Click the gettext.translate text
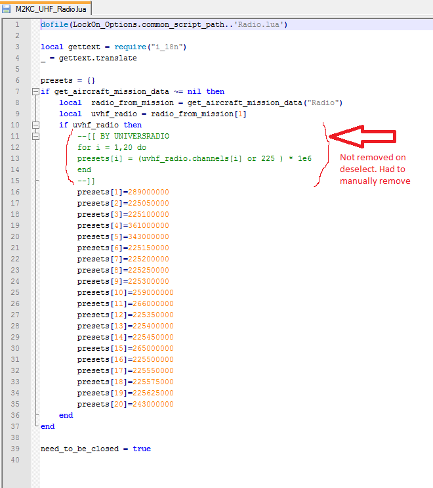 click(x=98, y=58)
